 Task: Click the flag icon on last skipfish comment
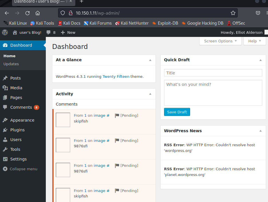117,191
